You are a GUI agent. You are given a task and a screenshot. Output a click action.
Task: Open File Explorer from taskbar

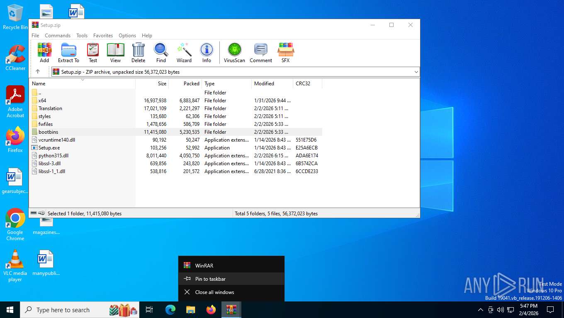pos(190,310)
